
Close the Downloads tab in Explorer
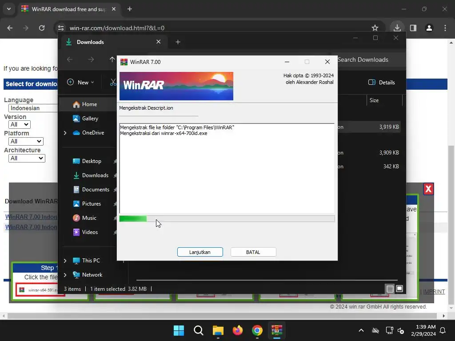159,42
